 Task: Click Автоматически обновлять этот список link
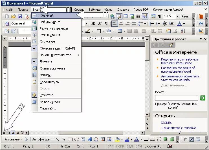180,78
